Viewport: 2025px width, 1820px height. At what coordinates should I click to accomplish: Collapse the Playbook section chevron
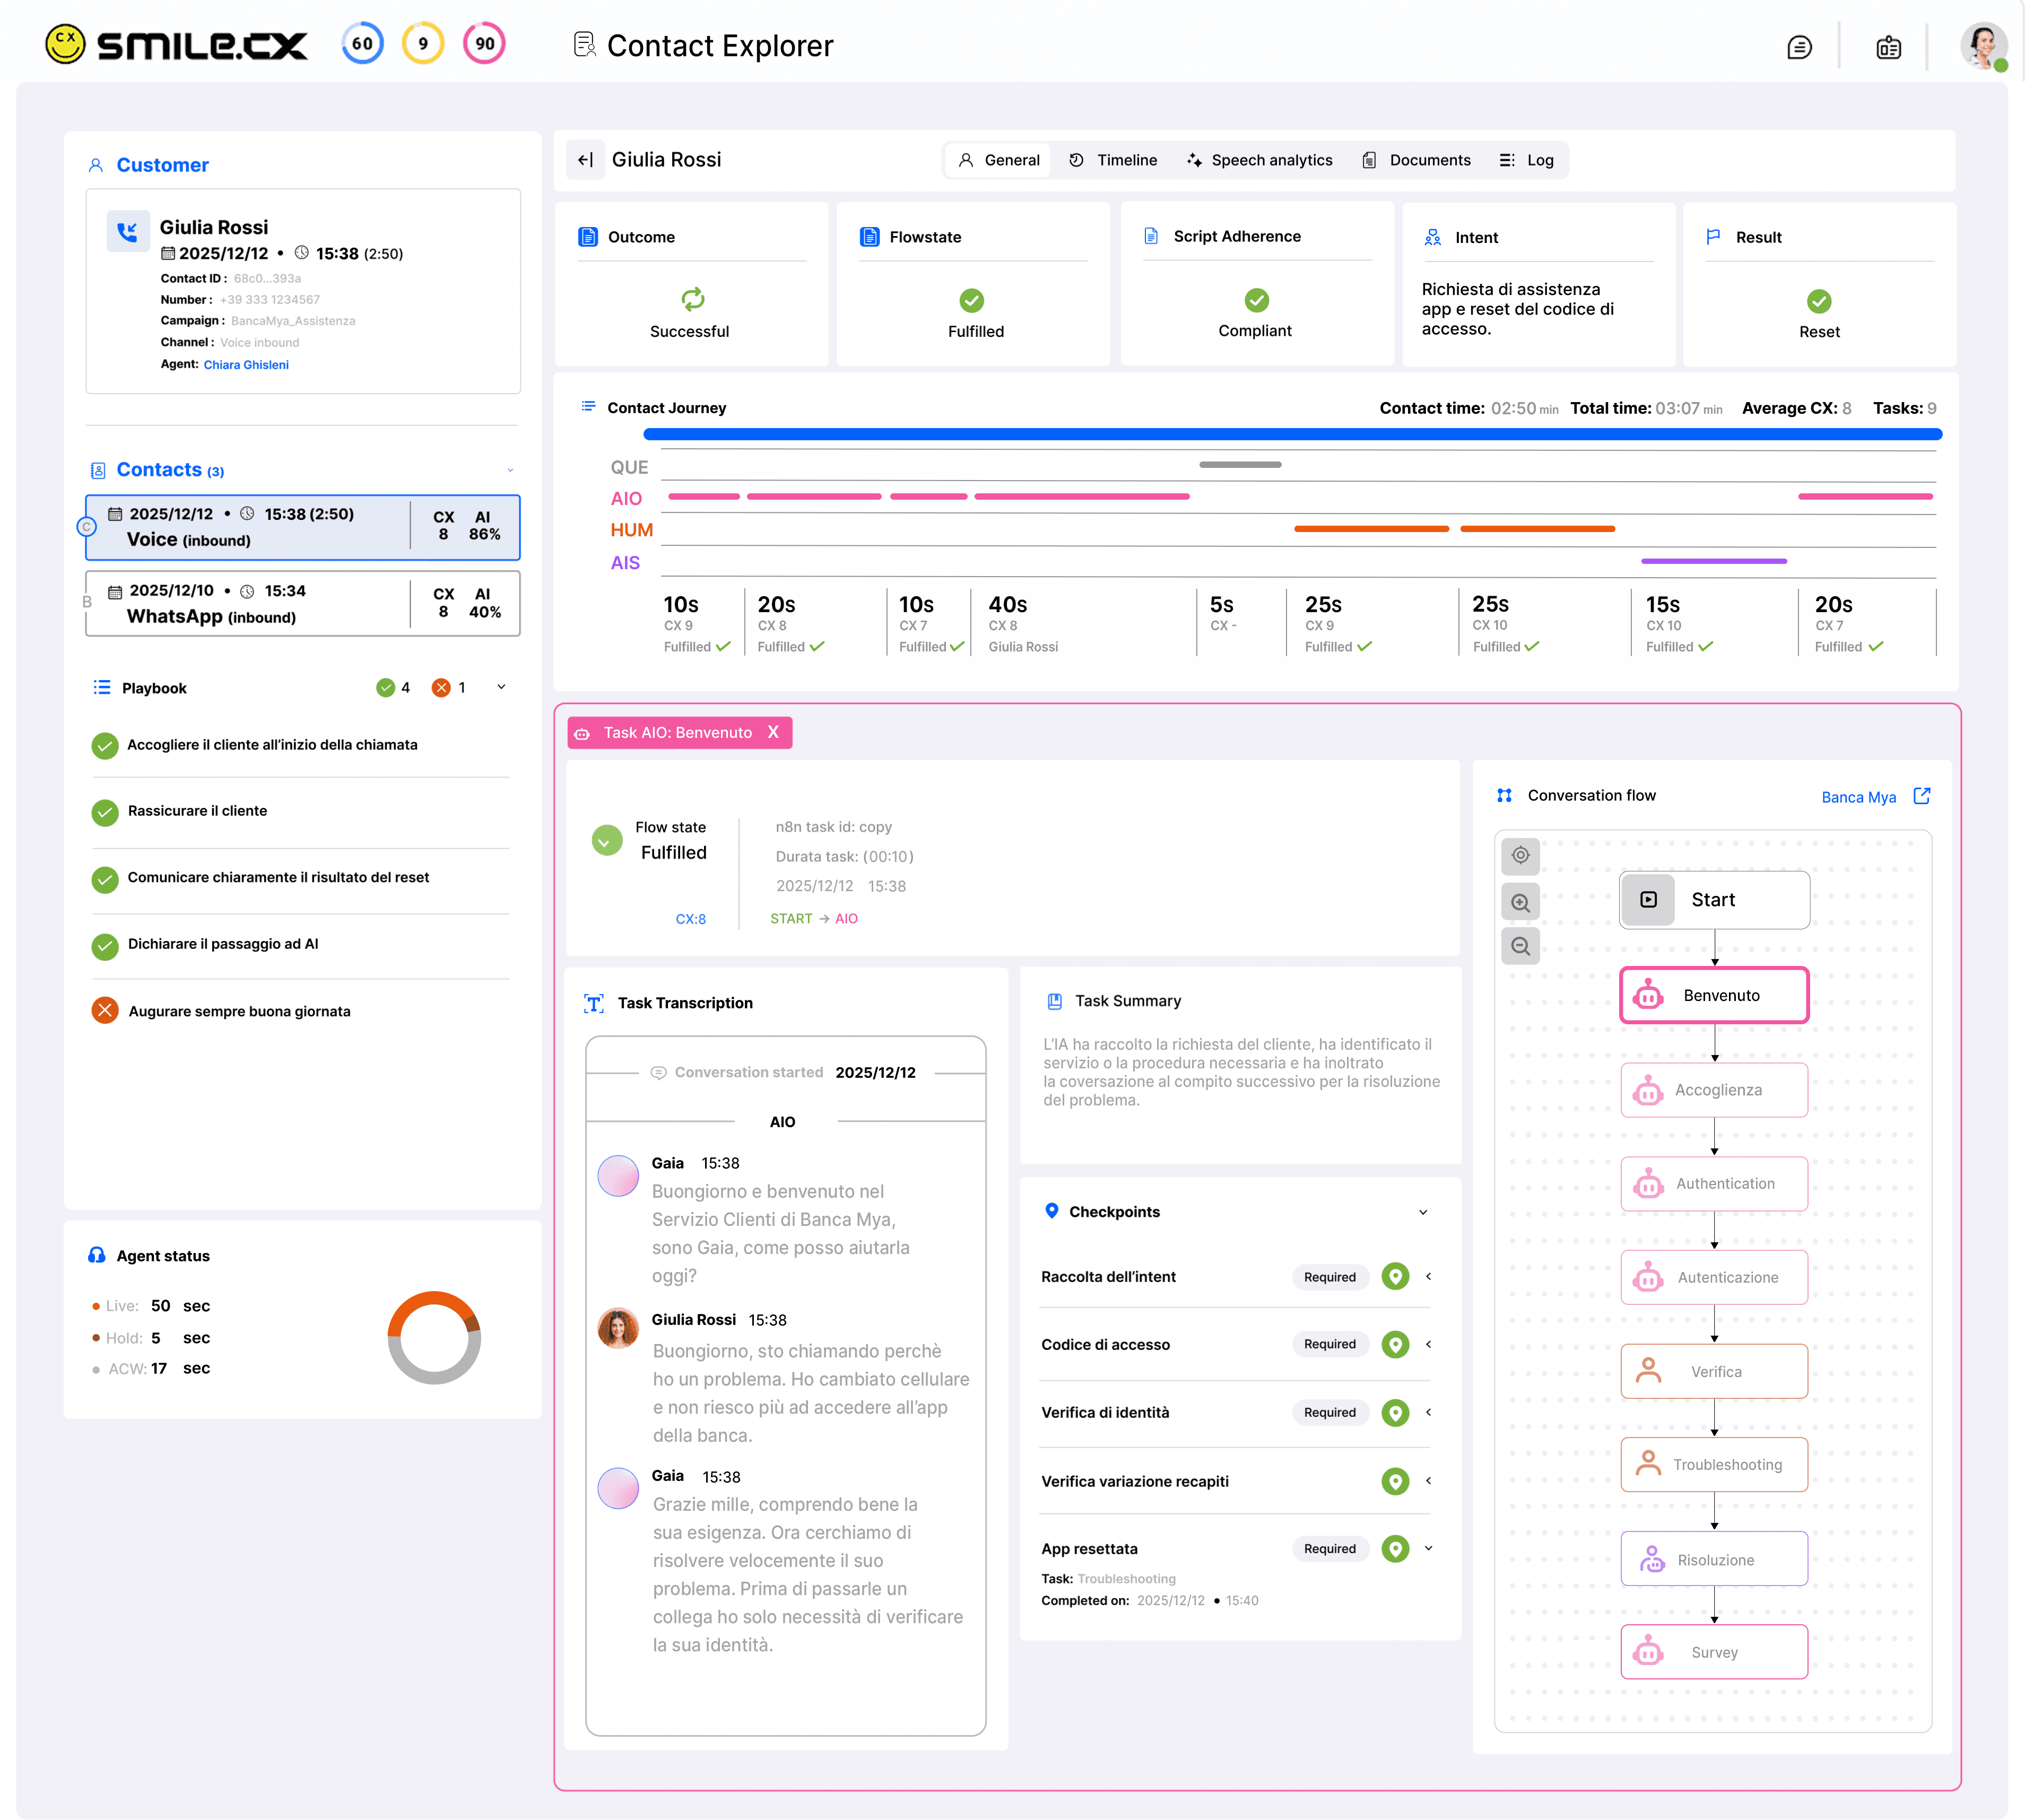tap(501, 687)
